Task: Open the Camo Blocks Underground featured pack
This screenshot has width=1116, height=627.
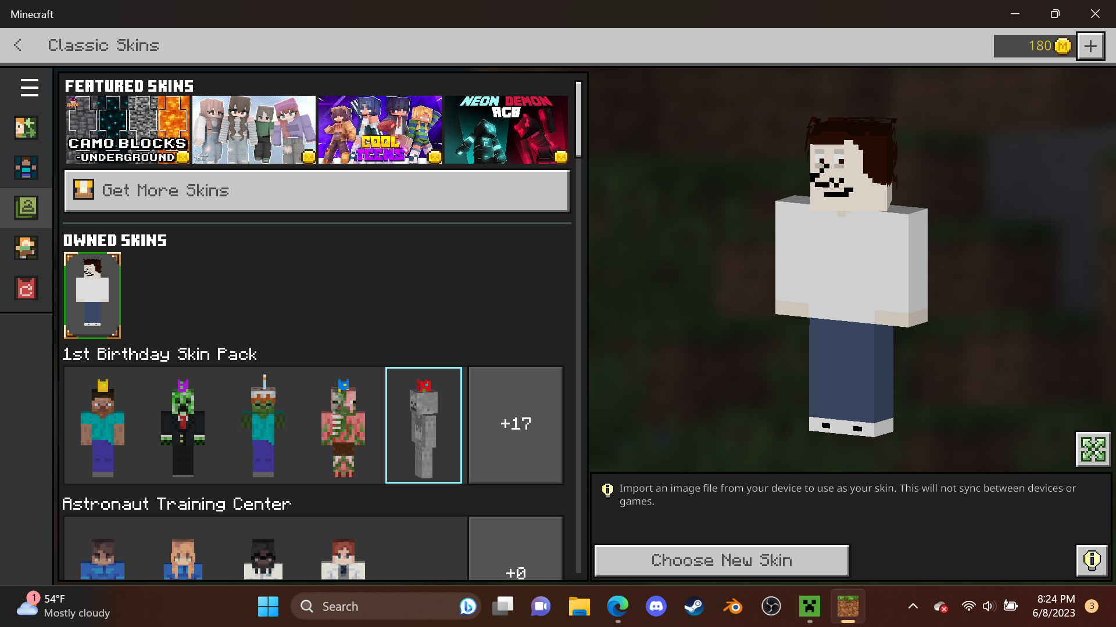Action: pos(127,129)
